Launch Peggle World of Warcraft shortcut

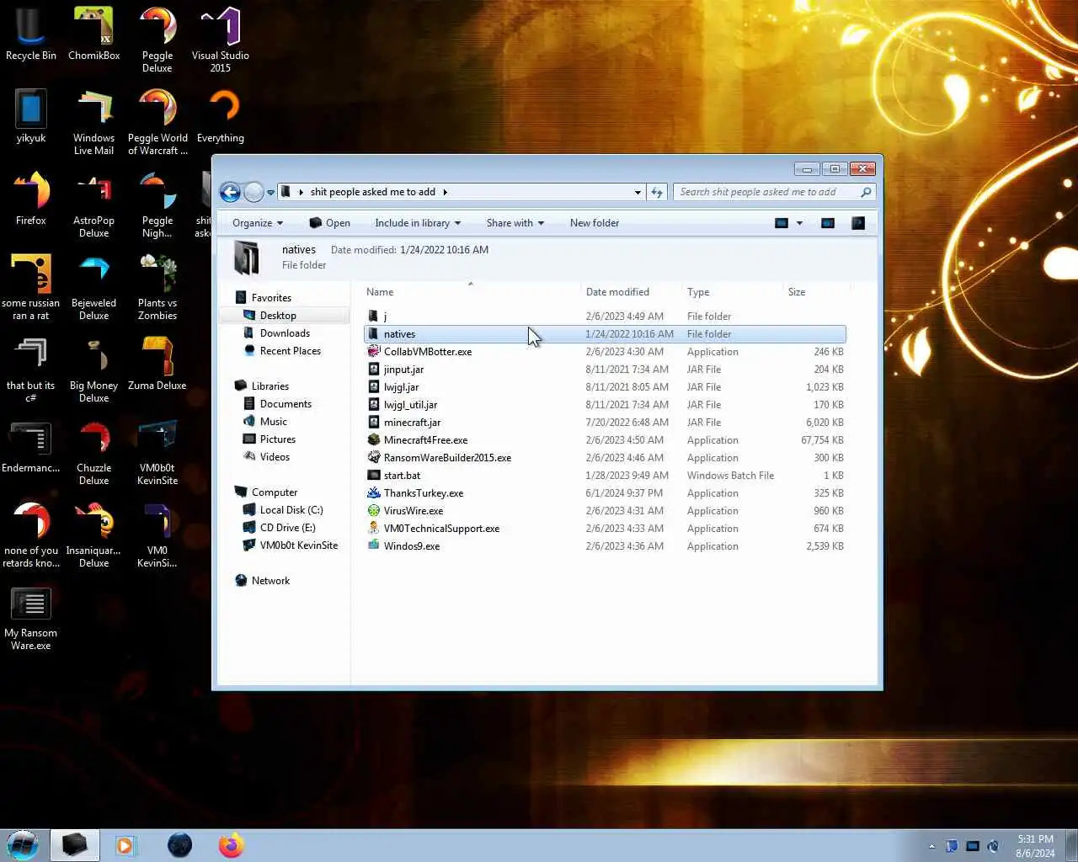tap(157, 123)
